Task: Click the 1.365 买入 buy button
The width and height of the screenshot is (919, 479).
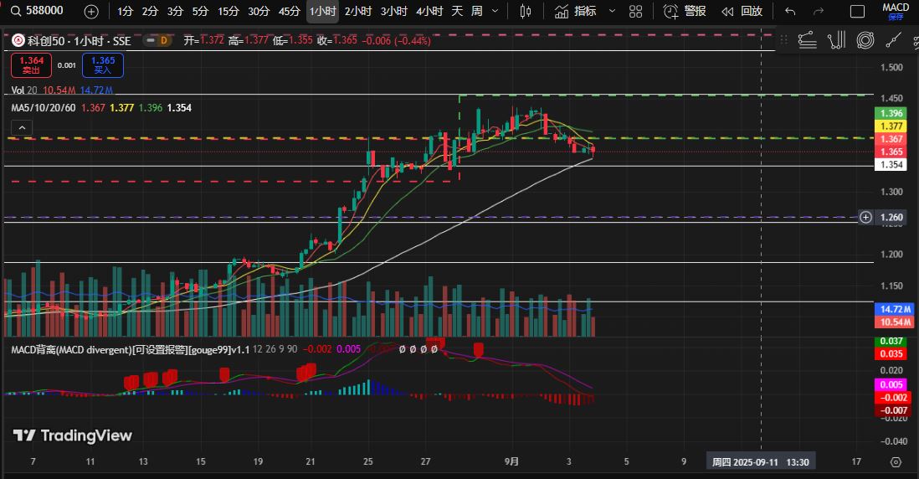Action: (103, 65)
